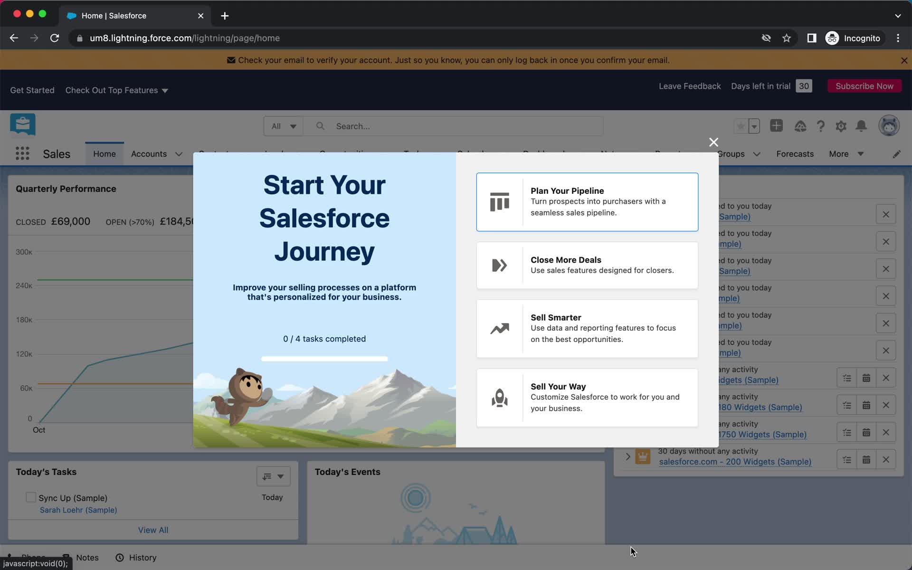This screenshot has width=912, height=570.
Task: Click the Favorites star icon
Action: [741, 126]
